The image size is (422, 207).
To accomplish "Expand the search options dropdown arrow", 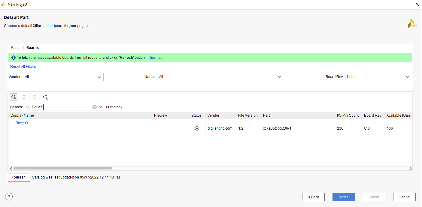I will pyautogui.click(x=101, y=107).
